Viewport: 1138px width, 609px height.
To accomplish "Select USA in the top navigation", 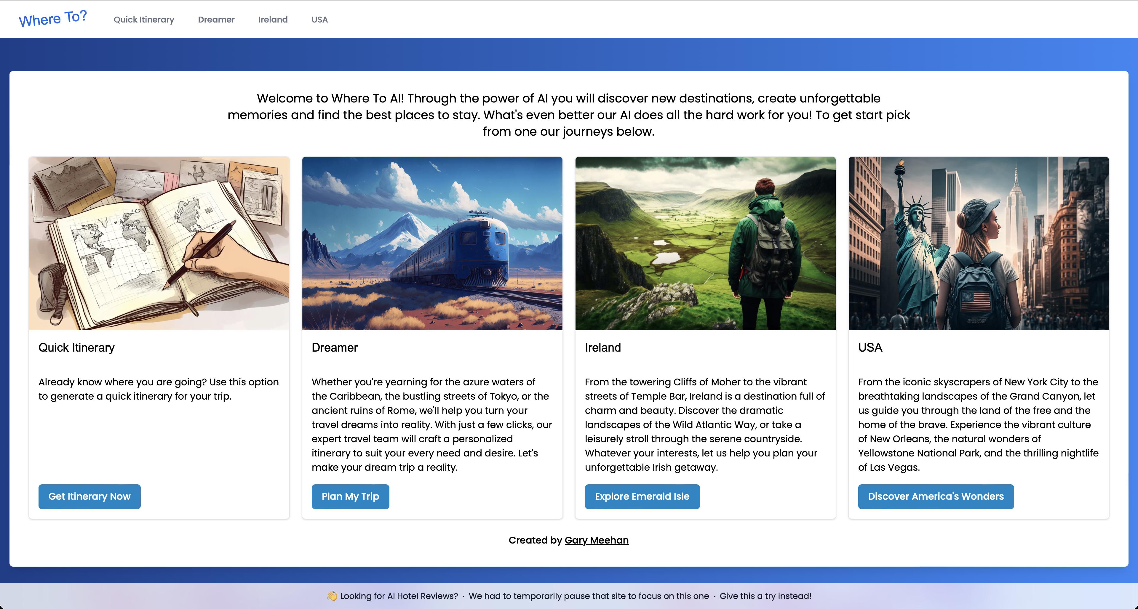I will pyautogui.click(x=319, y=20).
